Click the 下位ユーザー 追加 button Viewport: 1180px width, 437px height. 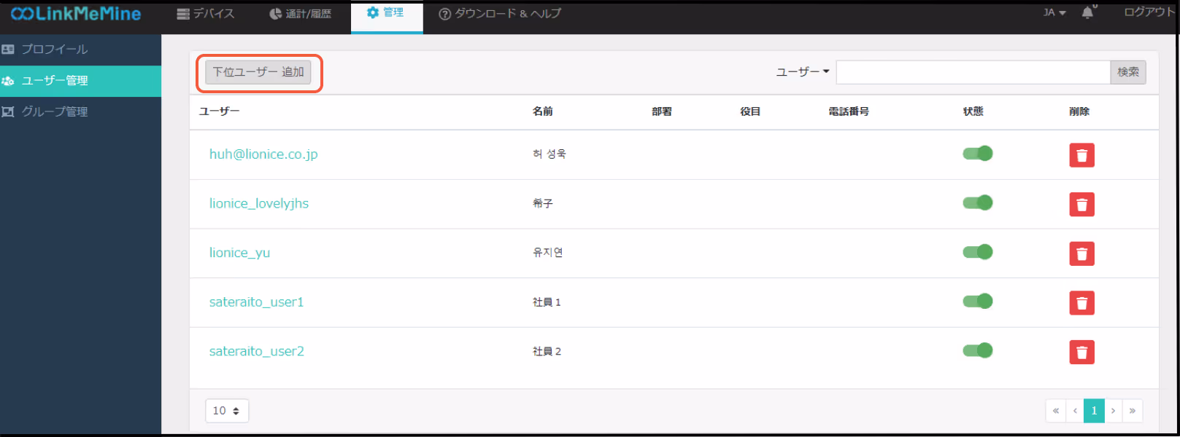258,72
